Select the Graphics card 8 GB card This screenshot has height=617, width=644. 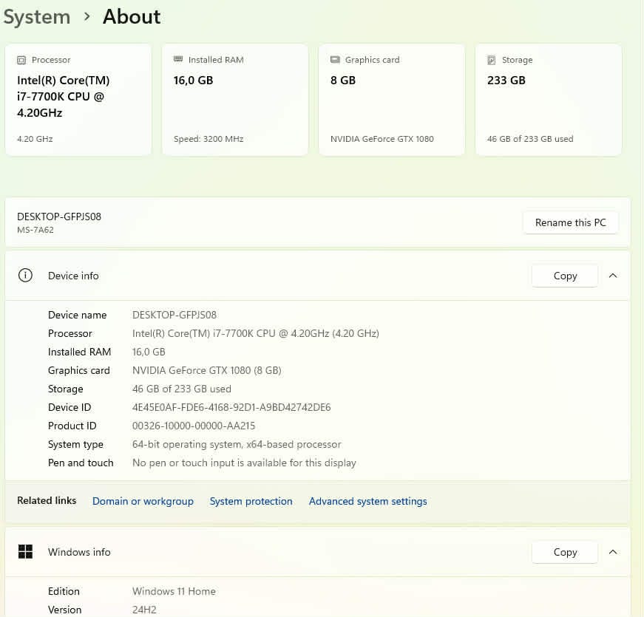pyautogui.click(x=391, y=100)
